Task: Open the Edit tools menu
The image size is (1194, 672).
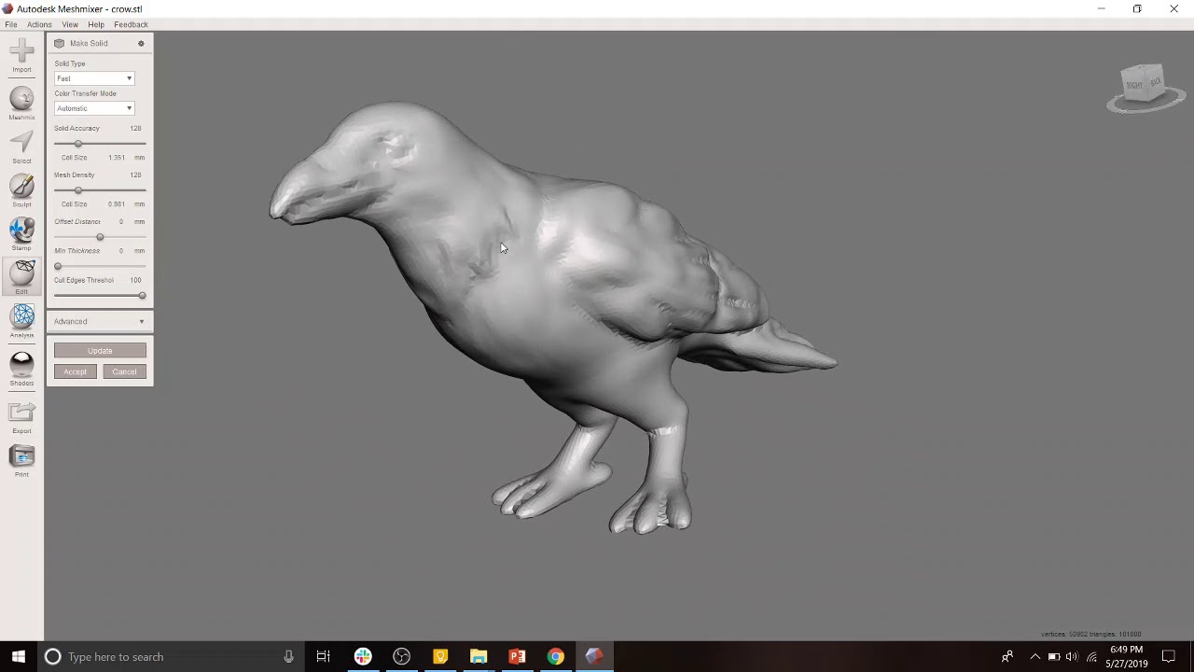Action: point(21,277)
